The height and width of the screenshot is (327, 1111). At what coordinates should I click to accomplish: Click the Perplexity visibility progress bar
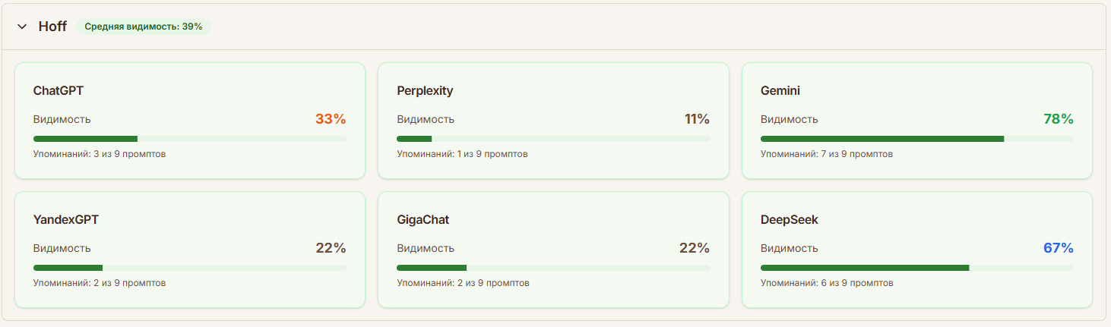point(553,139)
